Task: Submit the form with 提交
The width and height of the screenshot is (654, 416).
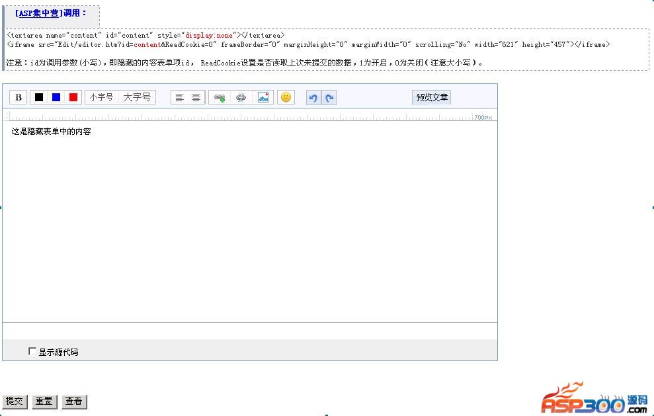Action: [15, 401]
